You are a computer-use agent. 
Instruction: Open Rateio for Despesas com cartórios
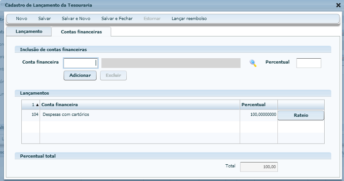(301, 115)
